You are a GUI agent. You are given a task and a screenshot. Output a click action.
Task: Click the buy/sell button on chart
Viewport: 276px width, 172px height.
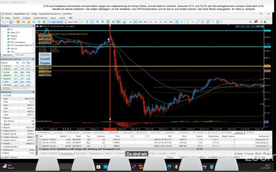45,59
